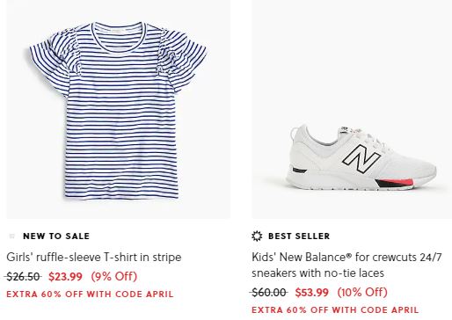Click the (10% Off) discount text
This screenshot has height=320, width=452.
362,292
